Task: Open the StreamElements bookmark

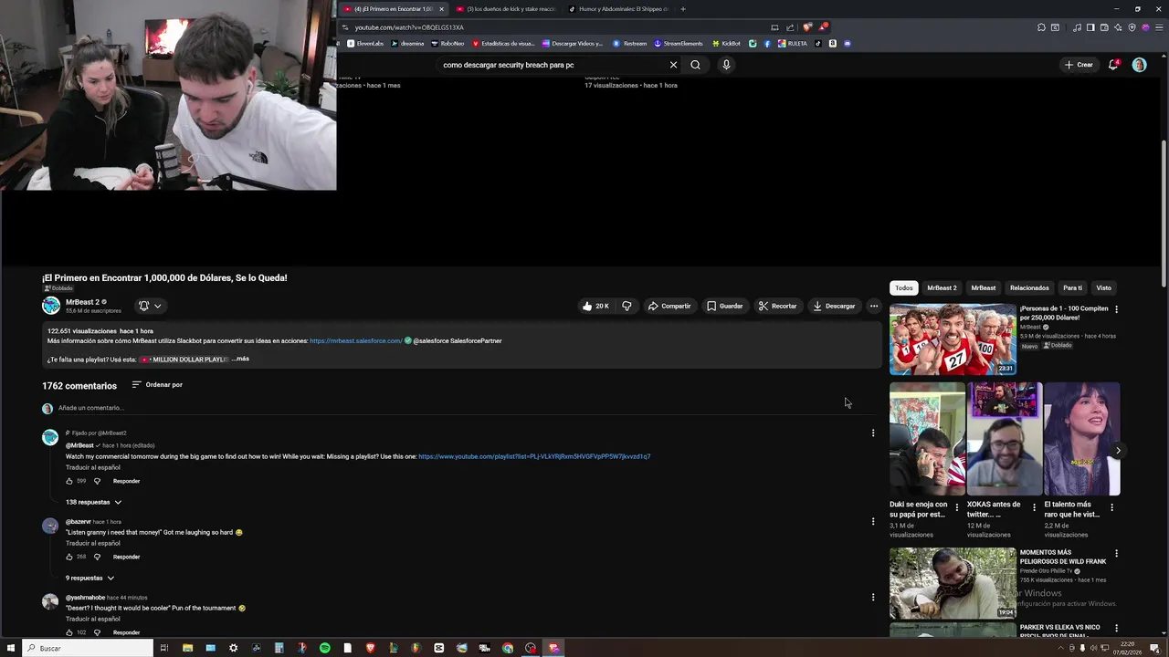Action: (679, 43)
